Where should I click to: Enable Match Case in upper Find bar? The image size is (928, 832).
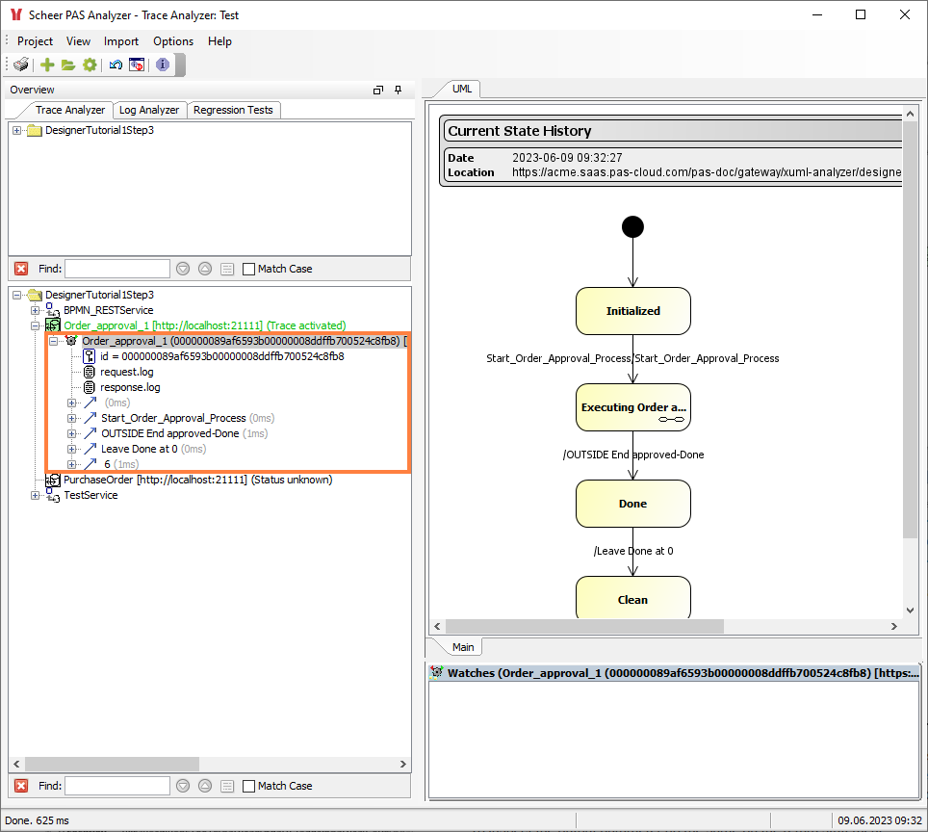tap(248, 269)
